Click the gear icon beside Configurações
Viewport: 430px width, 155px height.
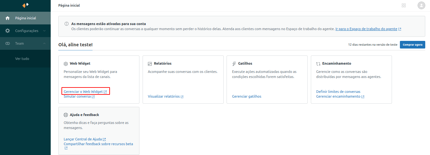pos(8,31)
